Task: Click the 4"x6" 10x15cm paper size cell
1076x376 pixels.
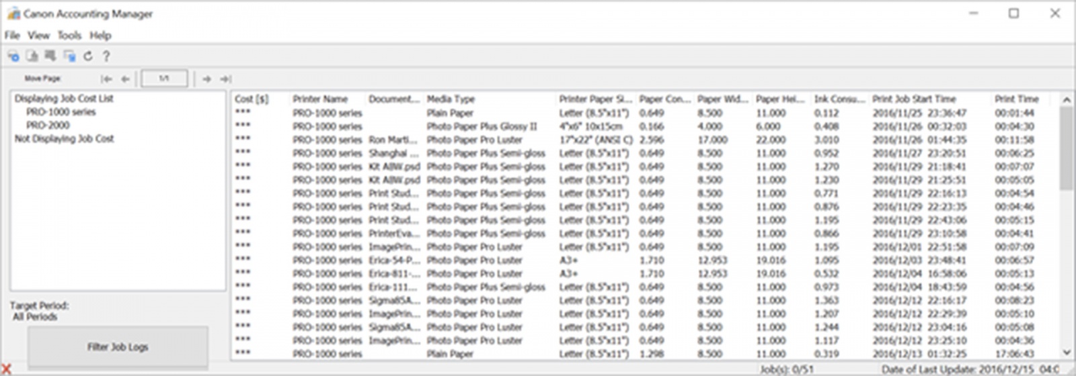Action: tap(591, 126)
